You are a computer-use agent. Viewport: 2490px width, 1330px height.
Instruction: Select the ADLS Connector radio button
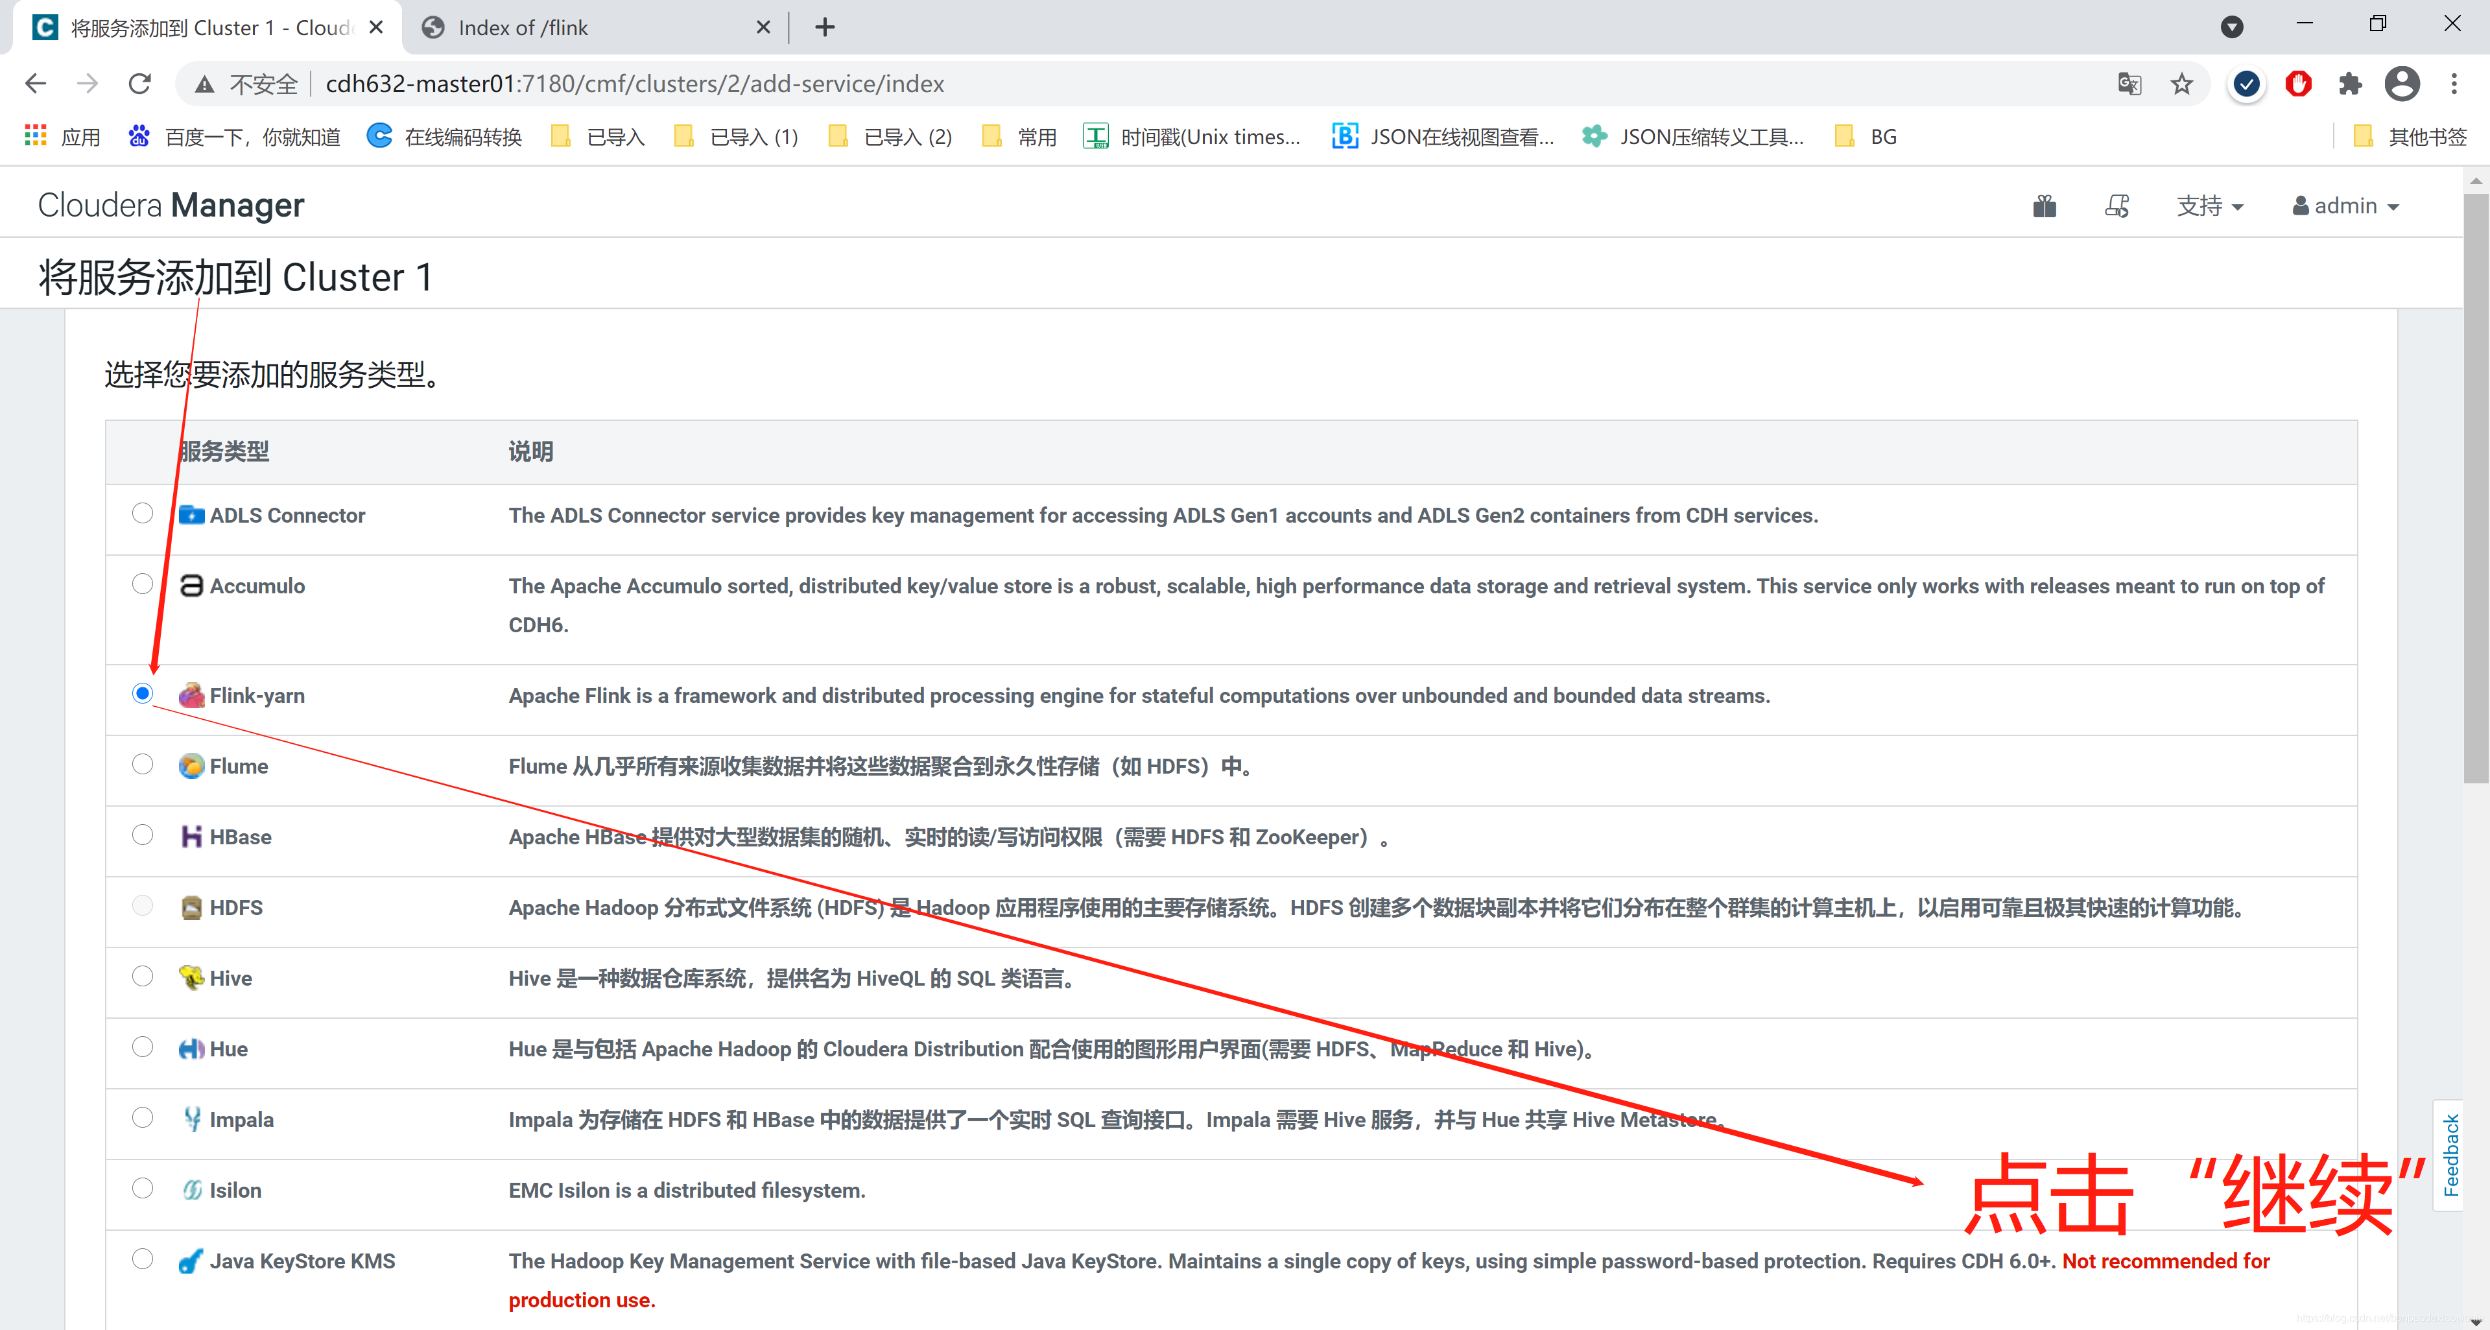tap(142, 513)
